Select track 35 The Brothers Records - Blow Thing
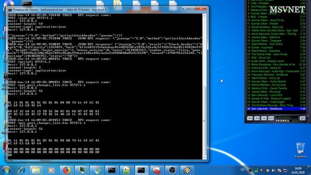311x175 pixels. click(x=276, y=105)
